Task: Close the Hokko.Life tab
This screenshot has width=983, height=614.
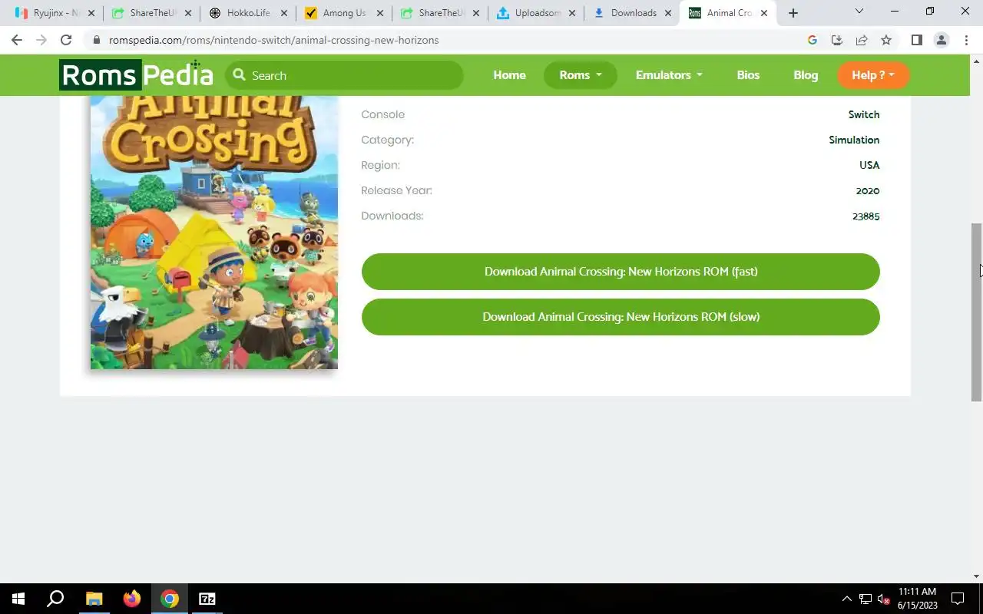Action: [283, 13]
